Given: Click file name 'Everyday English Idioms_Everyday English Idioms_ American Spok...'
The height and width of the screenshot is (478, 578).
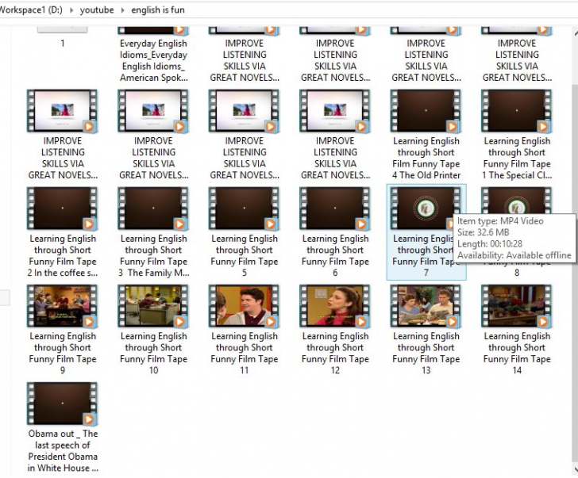Looking at the screenshot, I should point(153,60).
